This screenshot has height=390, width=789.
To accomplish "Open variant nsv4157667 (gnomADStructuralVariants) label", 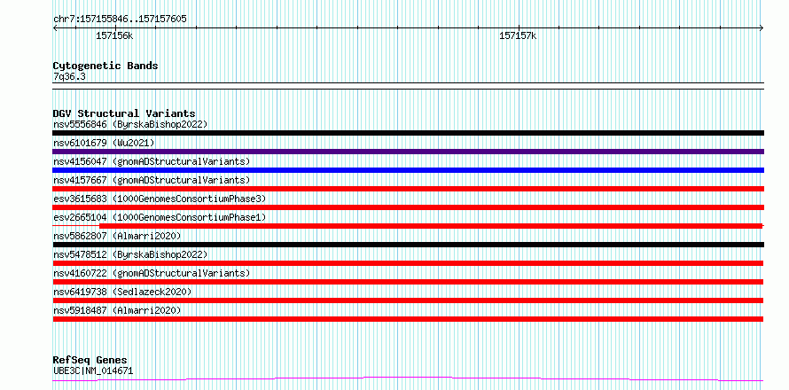I will click(152, 180).
